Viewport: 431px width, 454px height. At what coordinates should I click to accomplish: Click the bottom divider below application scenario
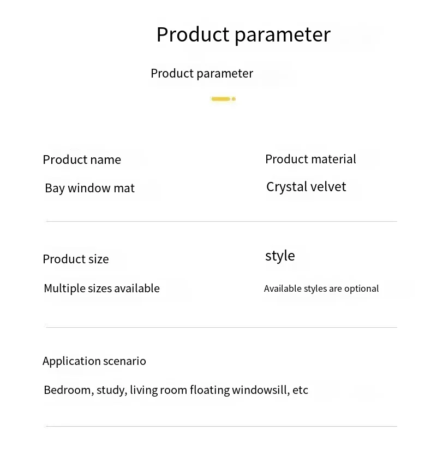222,426
